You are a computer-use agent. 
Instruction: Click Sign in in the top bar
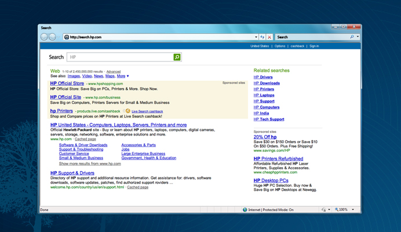coord(314,46)
